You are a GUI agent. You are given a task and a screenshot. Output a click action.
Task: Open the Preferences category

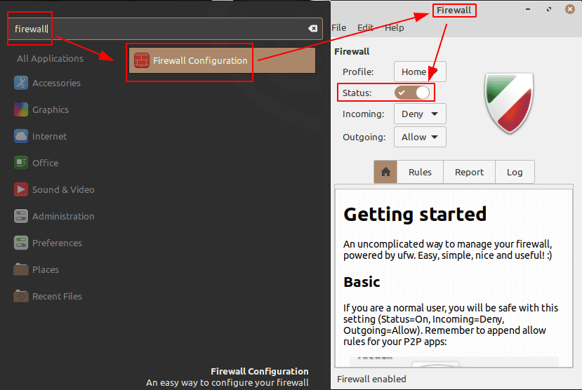click(48, 243)
